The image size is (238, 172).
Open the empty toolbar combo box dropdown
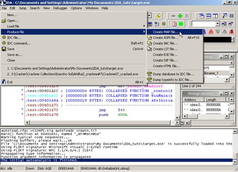(217, 24)
